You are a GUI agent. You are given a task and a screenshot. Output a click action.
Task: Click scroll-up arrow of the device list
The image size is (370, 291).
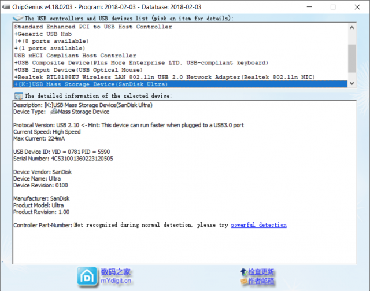click(x=351, y=27)
